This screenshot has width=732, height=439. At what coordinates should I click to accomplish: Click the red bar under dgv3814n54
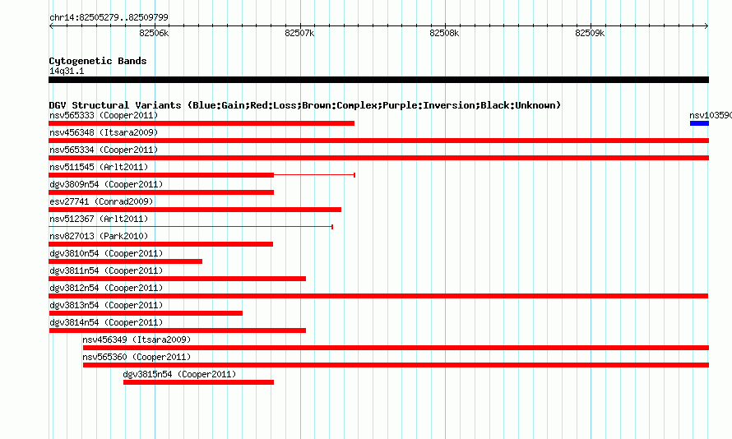click(178, 330)
